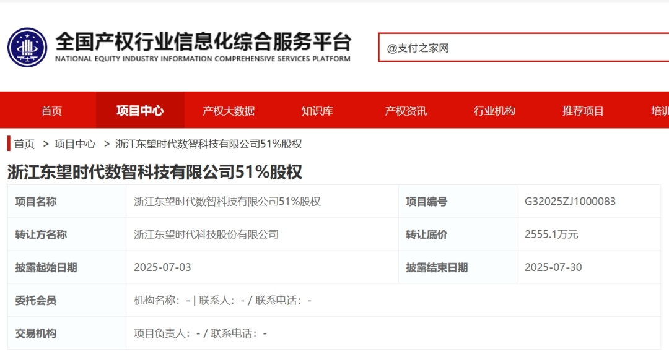Screen dimensions: 669x357
Task: Select the 项目中心 navigation tab
Action: click(140, 111)
